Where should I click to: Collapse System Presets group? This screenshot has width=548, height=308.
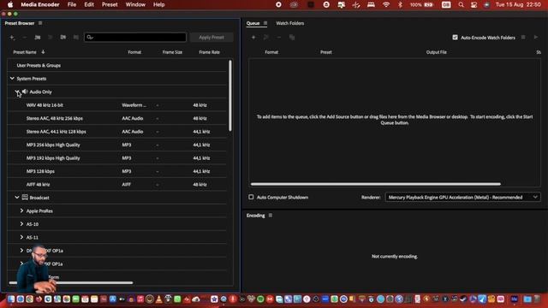12,78
